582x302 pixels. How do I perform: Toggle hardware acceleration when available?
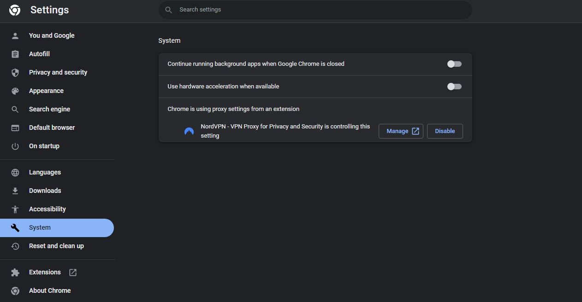point(454,86)
